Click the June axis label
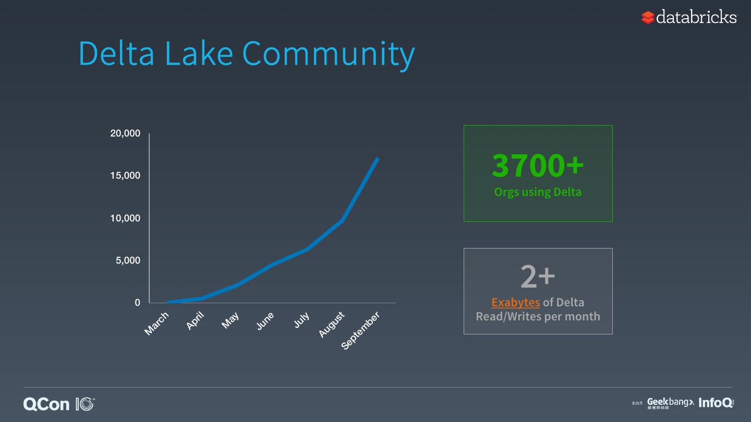 pos(265,321)
